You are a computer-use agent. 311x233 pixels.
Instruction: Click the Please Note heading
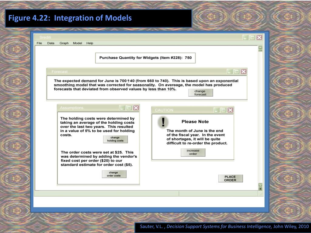195,122
